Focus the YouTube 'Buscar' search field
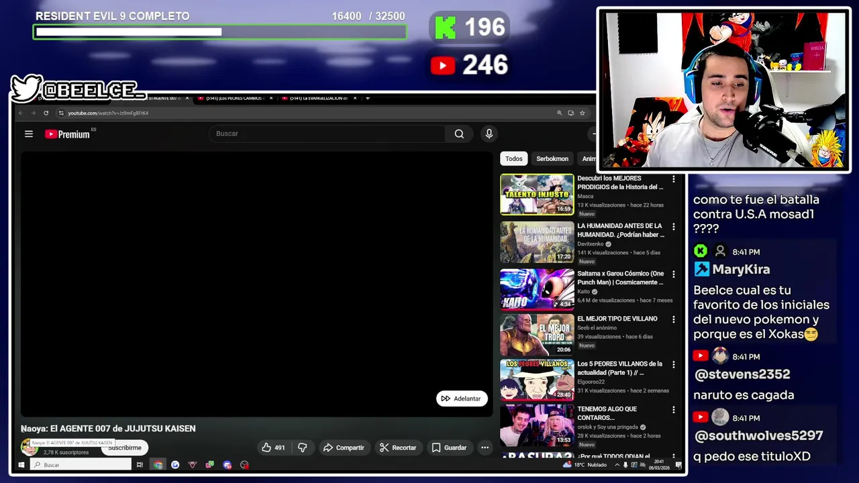 (x=327, y=133)
